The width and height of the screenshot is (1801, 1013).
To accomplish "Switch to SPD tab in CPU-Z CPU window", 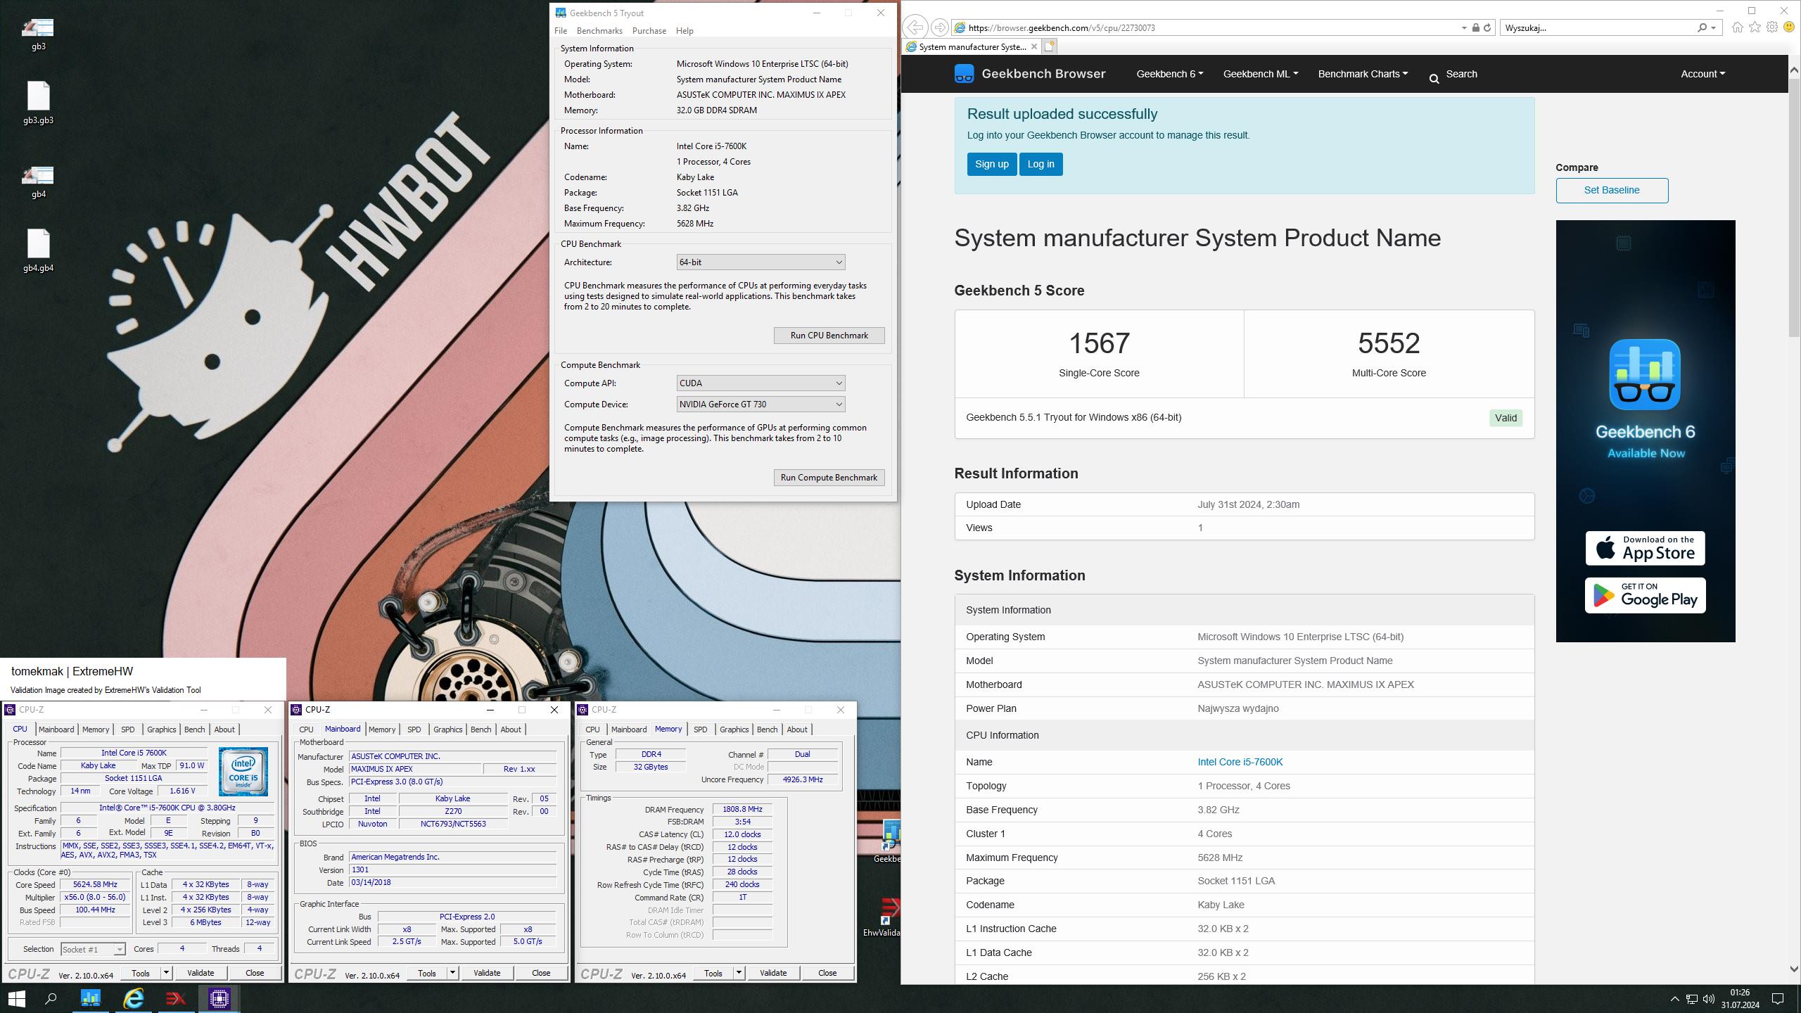I will tap(127, 730).
